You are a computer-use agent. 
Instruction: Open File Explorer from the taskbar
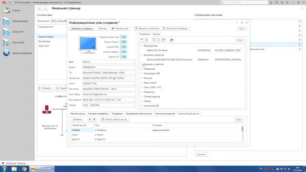(14, 169)
